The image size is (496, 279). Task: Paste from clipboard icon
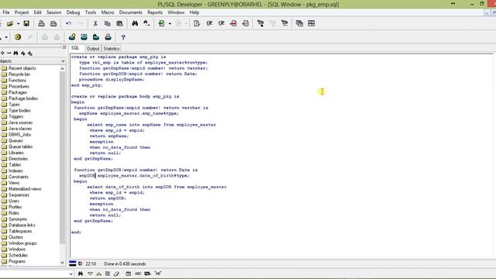pos(119,23)
